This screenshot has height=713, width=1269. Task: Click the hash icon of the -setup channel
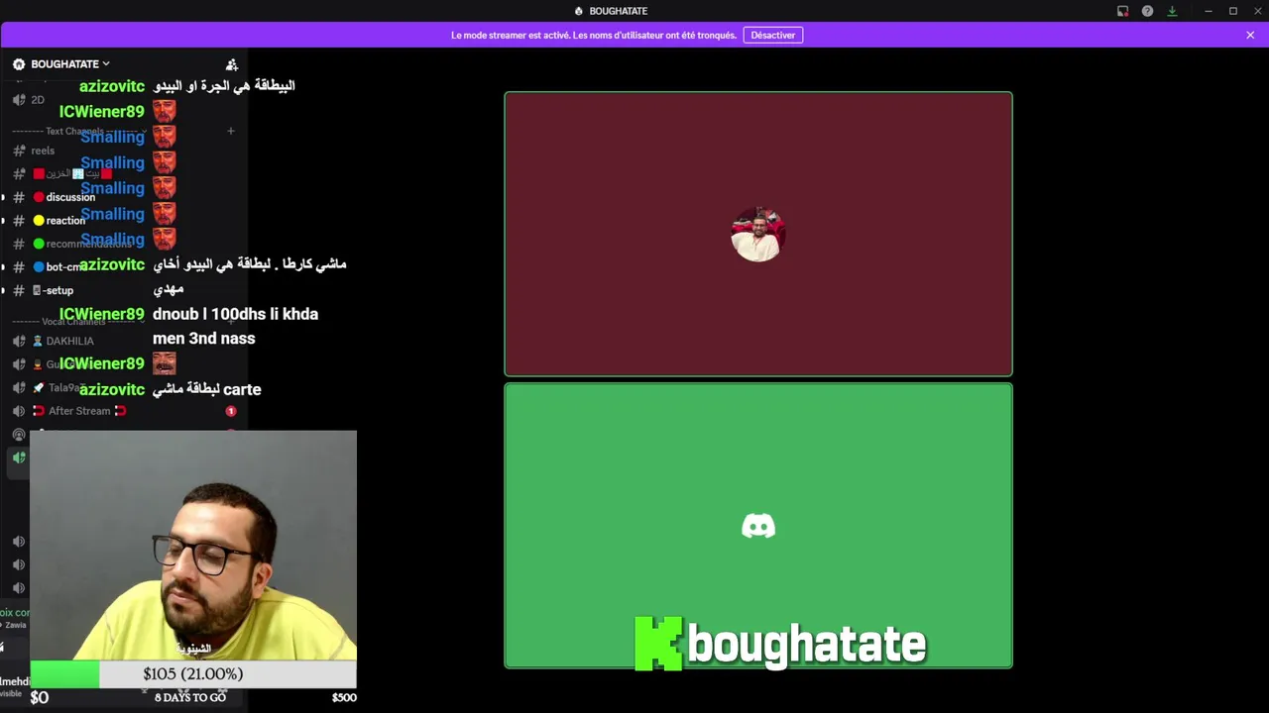point(19,290)
